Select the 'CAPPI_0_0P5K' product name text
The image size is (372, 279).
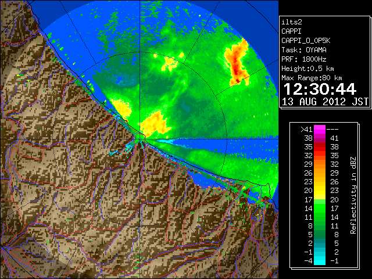click(306, 41)
